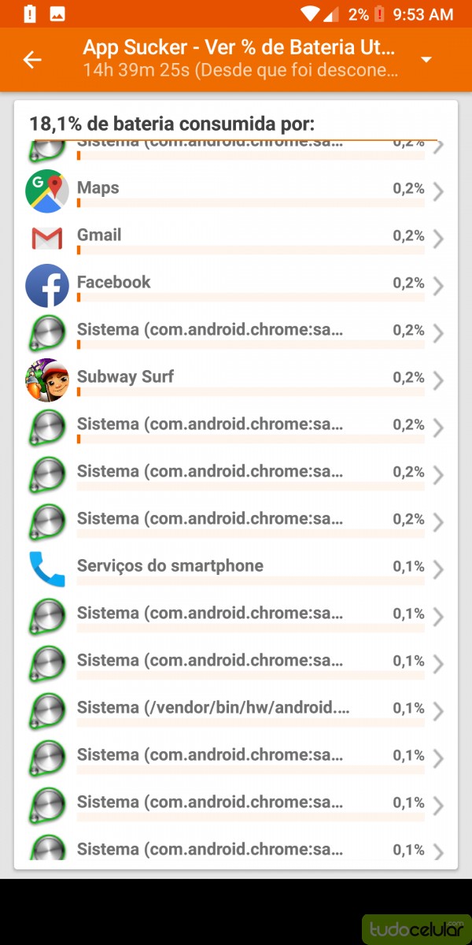Expand the Gmail entry chevron

pos(438,239)
